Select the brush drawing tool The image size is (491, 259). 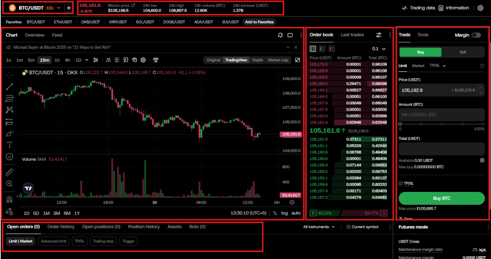[x=10, y=133]
